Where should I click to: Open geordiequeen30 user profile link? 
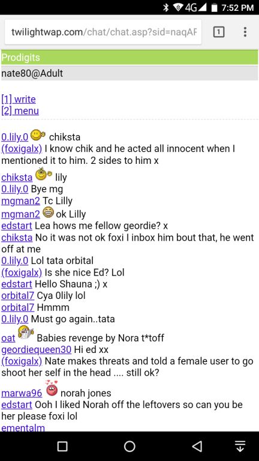pyautogui.click(x=37, y=349)
